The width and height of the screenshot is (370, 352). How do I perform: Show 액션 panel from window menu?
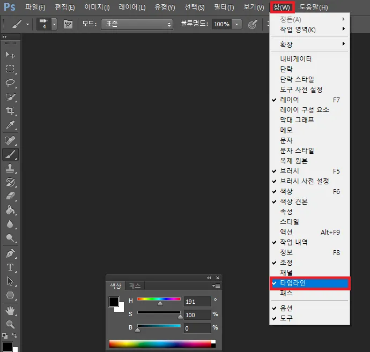click(309, 232)
